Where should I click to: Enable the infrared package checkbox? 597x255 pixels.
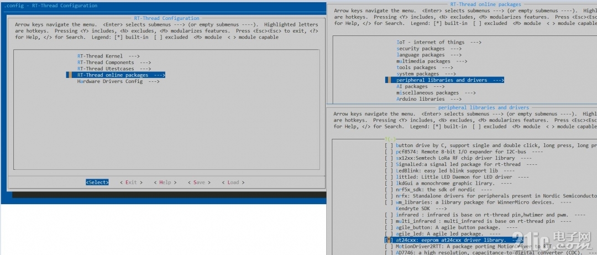pyautogui.click(x=389, y=215)
